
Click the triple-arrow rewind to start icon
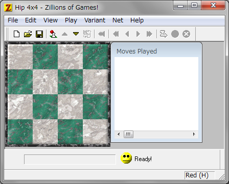[102, 34]
